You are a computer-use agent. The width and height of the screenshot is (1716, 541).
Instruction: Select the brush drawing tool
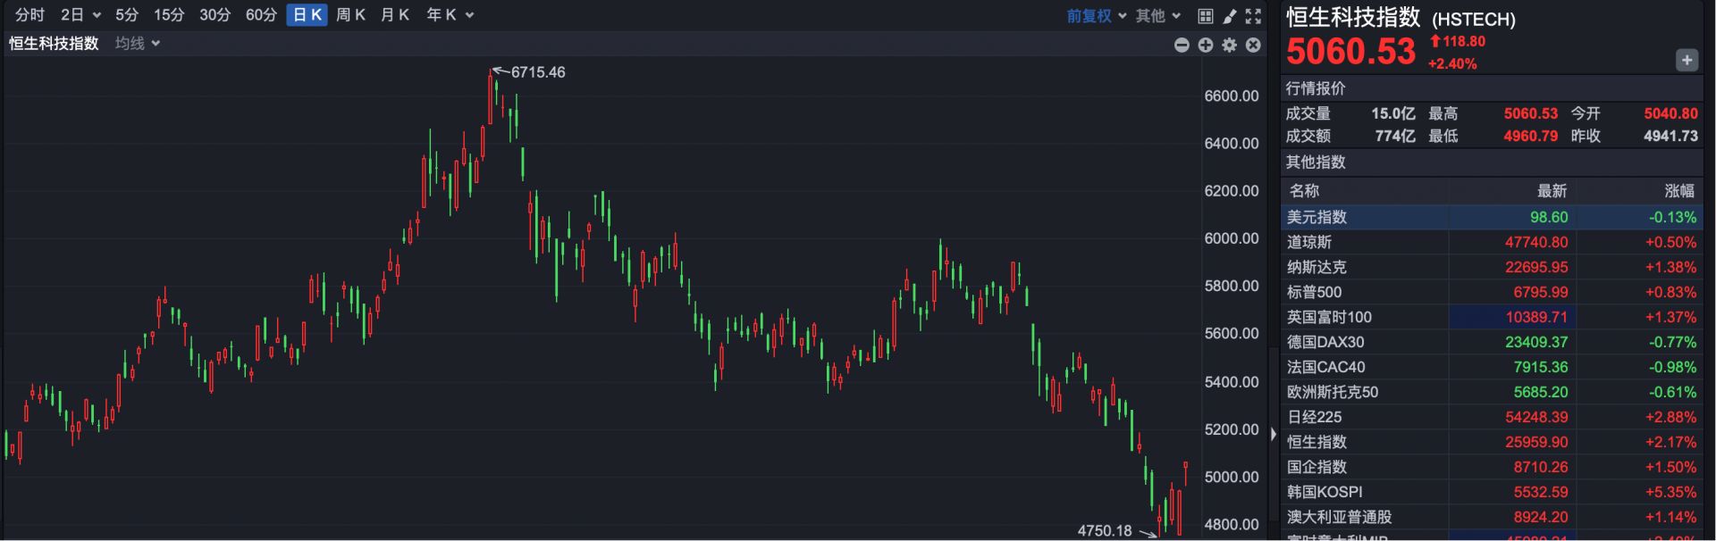(1230, 16)
